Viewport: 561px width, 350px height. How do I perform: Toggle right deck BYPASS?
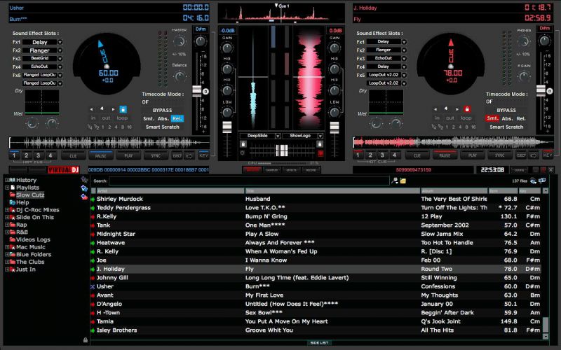pos(506,111)
